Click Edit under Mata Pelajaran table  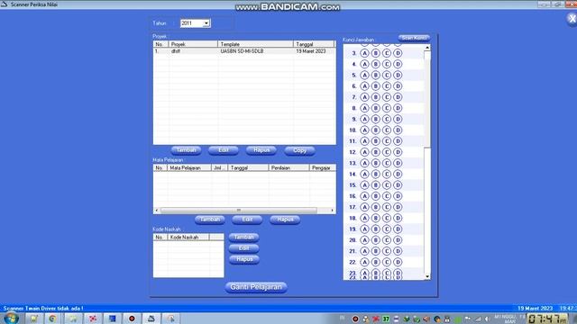(x=247, y=220)
